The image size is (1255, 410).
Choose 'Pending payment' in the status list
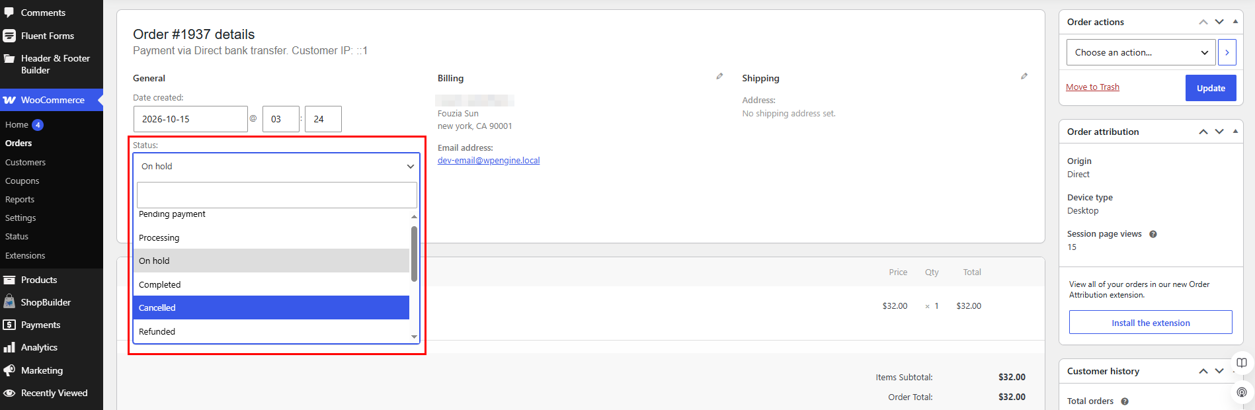pyautogui.click(x=271, y=214)
